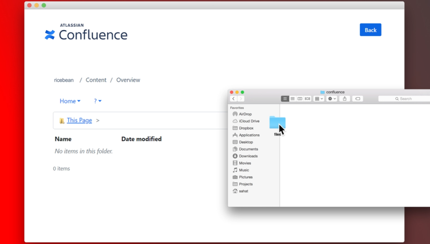
Task: Select Projects in Finder sidebar
Action: pyautogui.click(x=242, y=184)
